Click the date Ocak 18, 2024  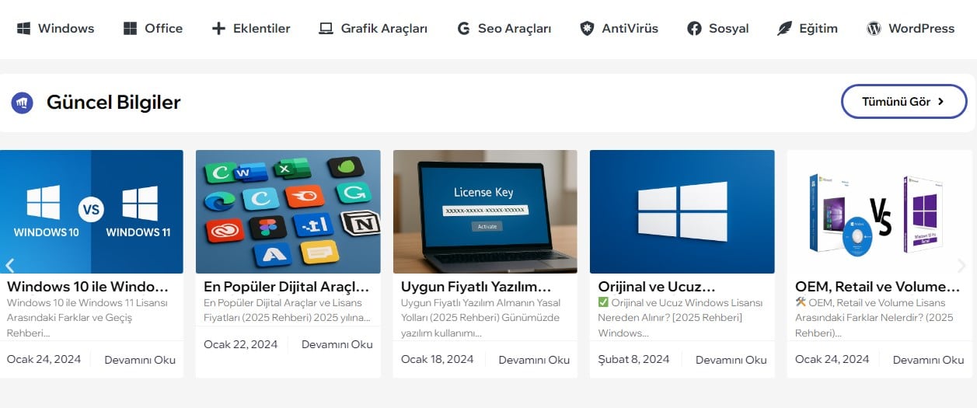coord(437,359)
